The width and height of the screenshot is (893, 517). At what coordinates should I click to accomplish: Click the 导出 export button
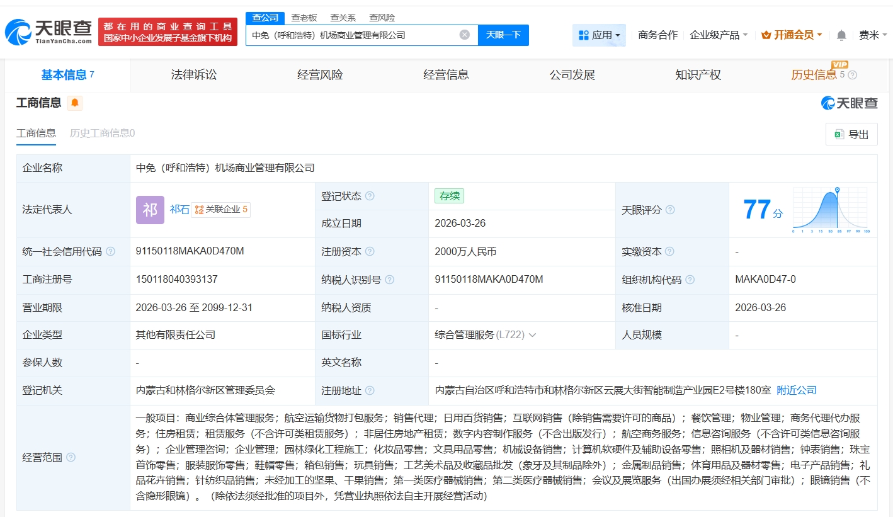(851, 134)
